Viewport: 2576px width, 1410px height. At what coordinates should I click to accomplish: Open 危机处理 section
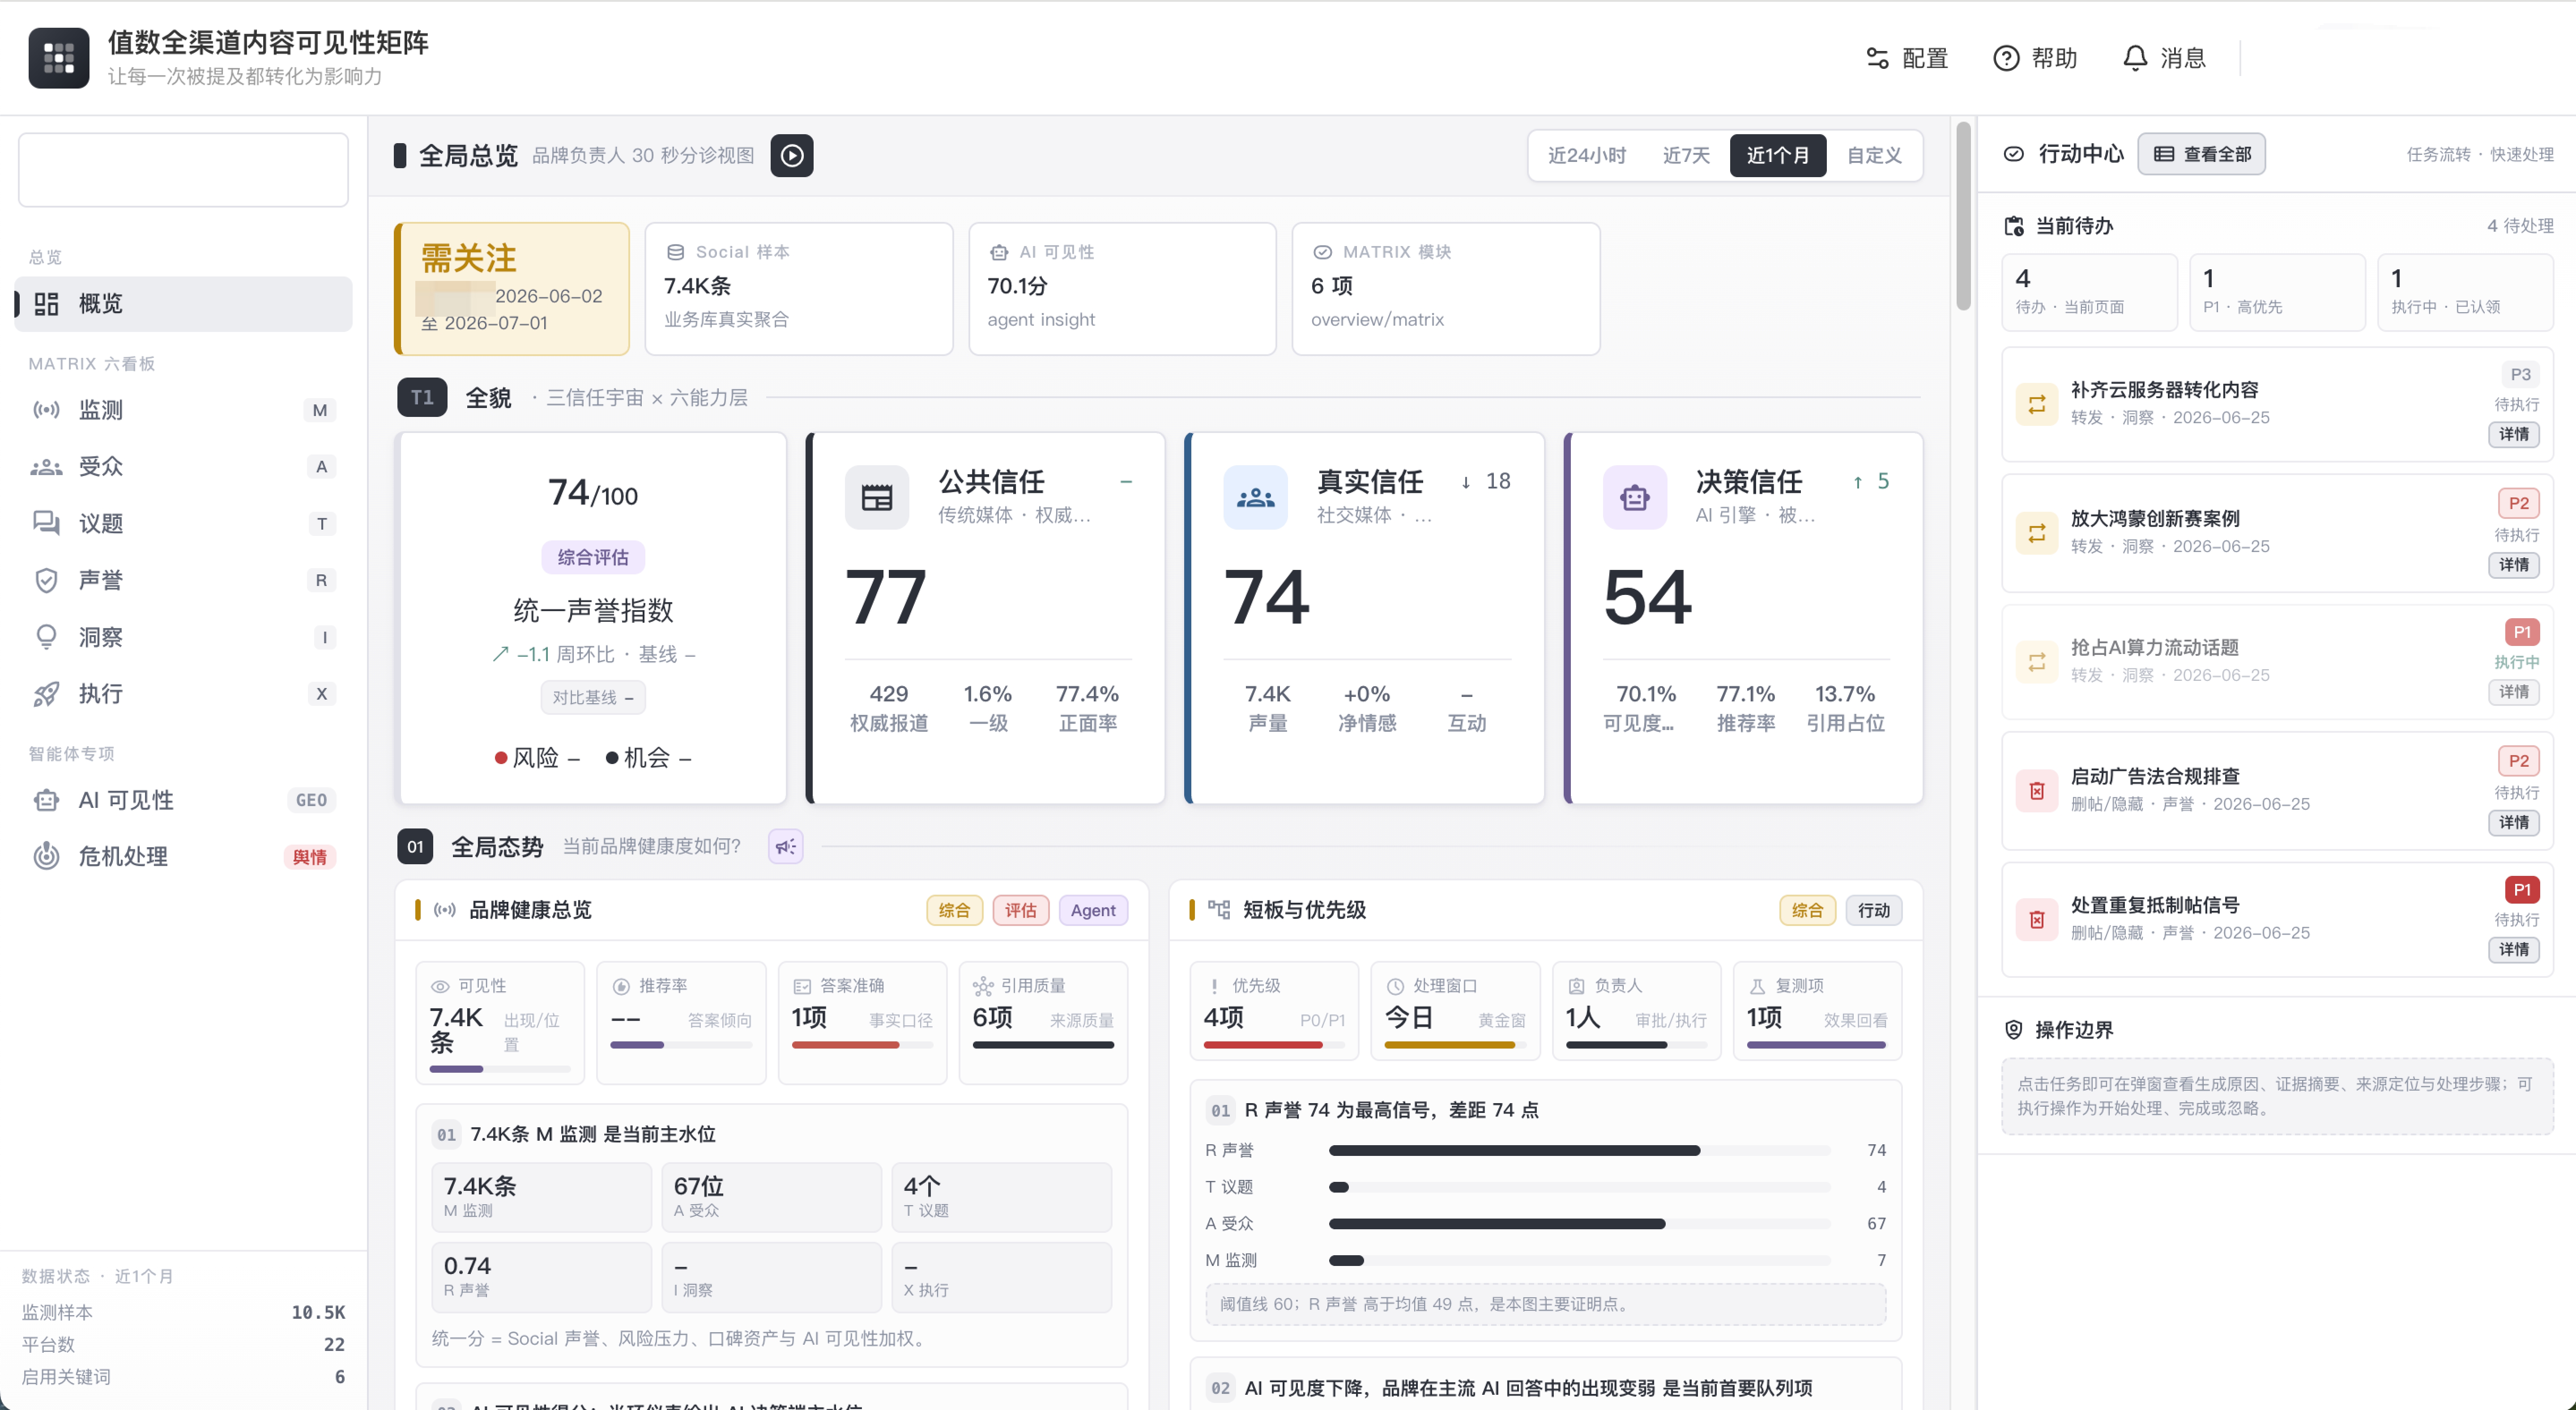click(x=183, y=856)
